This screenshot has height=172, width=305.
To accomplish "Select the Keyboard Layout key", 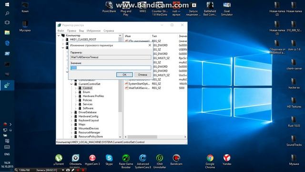I will click(x=89, y=120).
